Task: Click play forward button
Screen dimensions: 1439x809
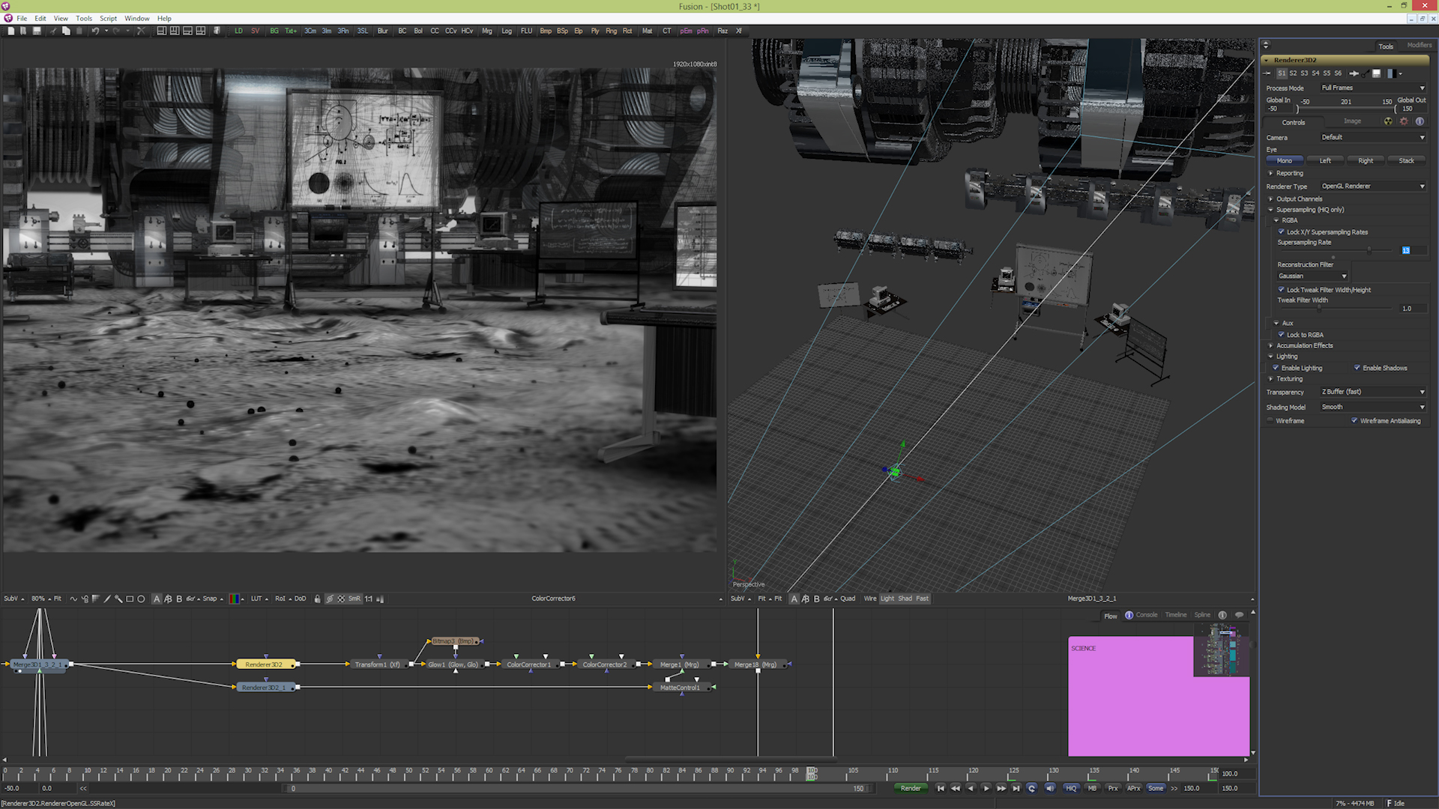Action: pyautogui.click(x=986, y=788)
